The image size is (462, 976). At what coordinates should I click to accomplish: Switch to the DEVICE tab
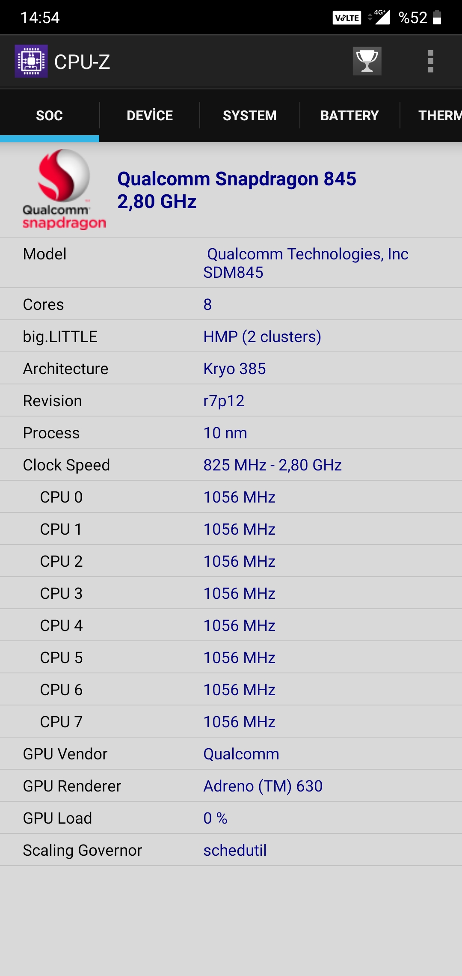pos(150,116)
